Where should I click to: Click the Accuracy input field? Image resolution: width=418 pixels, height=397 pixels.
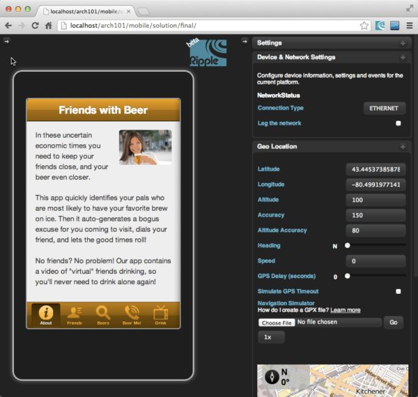coord(376,215)
